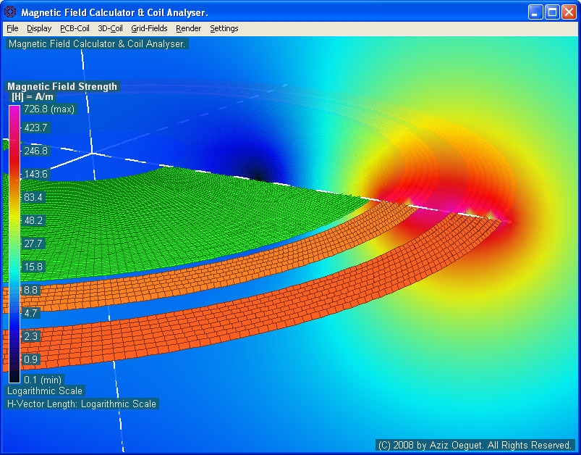Click the 726.8 (max) legend label

click(x=49, y=109)
